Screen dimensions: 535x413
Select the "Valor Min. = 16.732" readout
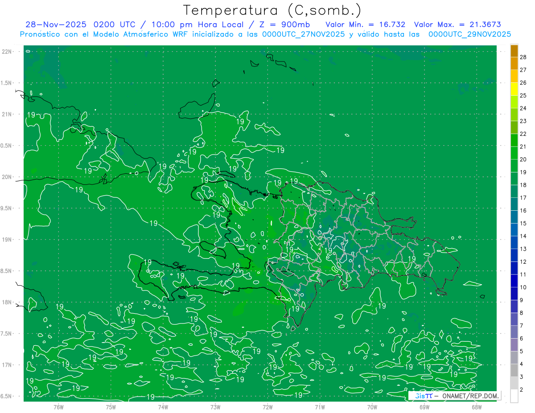365,25
